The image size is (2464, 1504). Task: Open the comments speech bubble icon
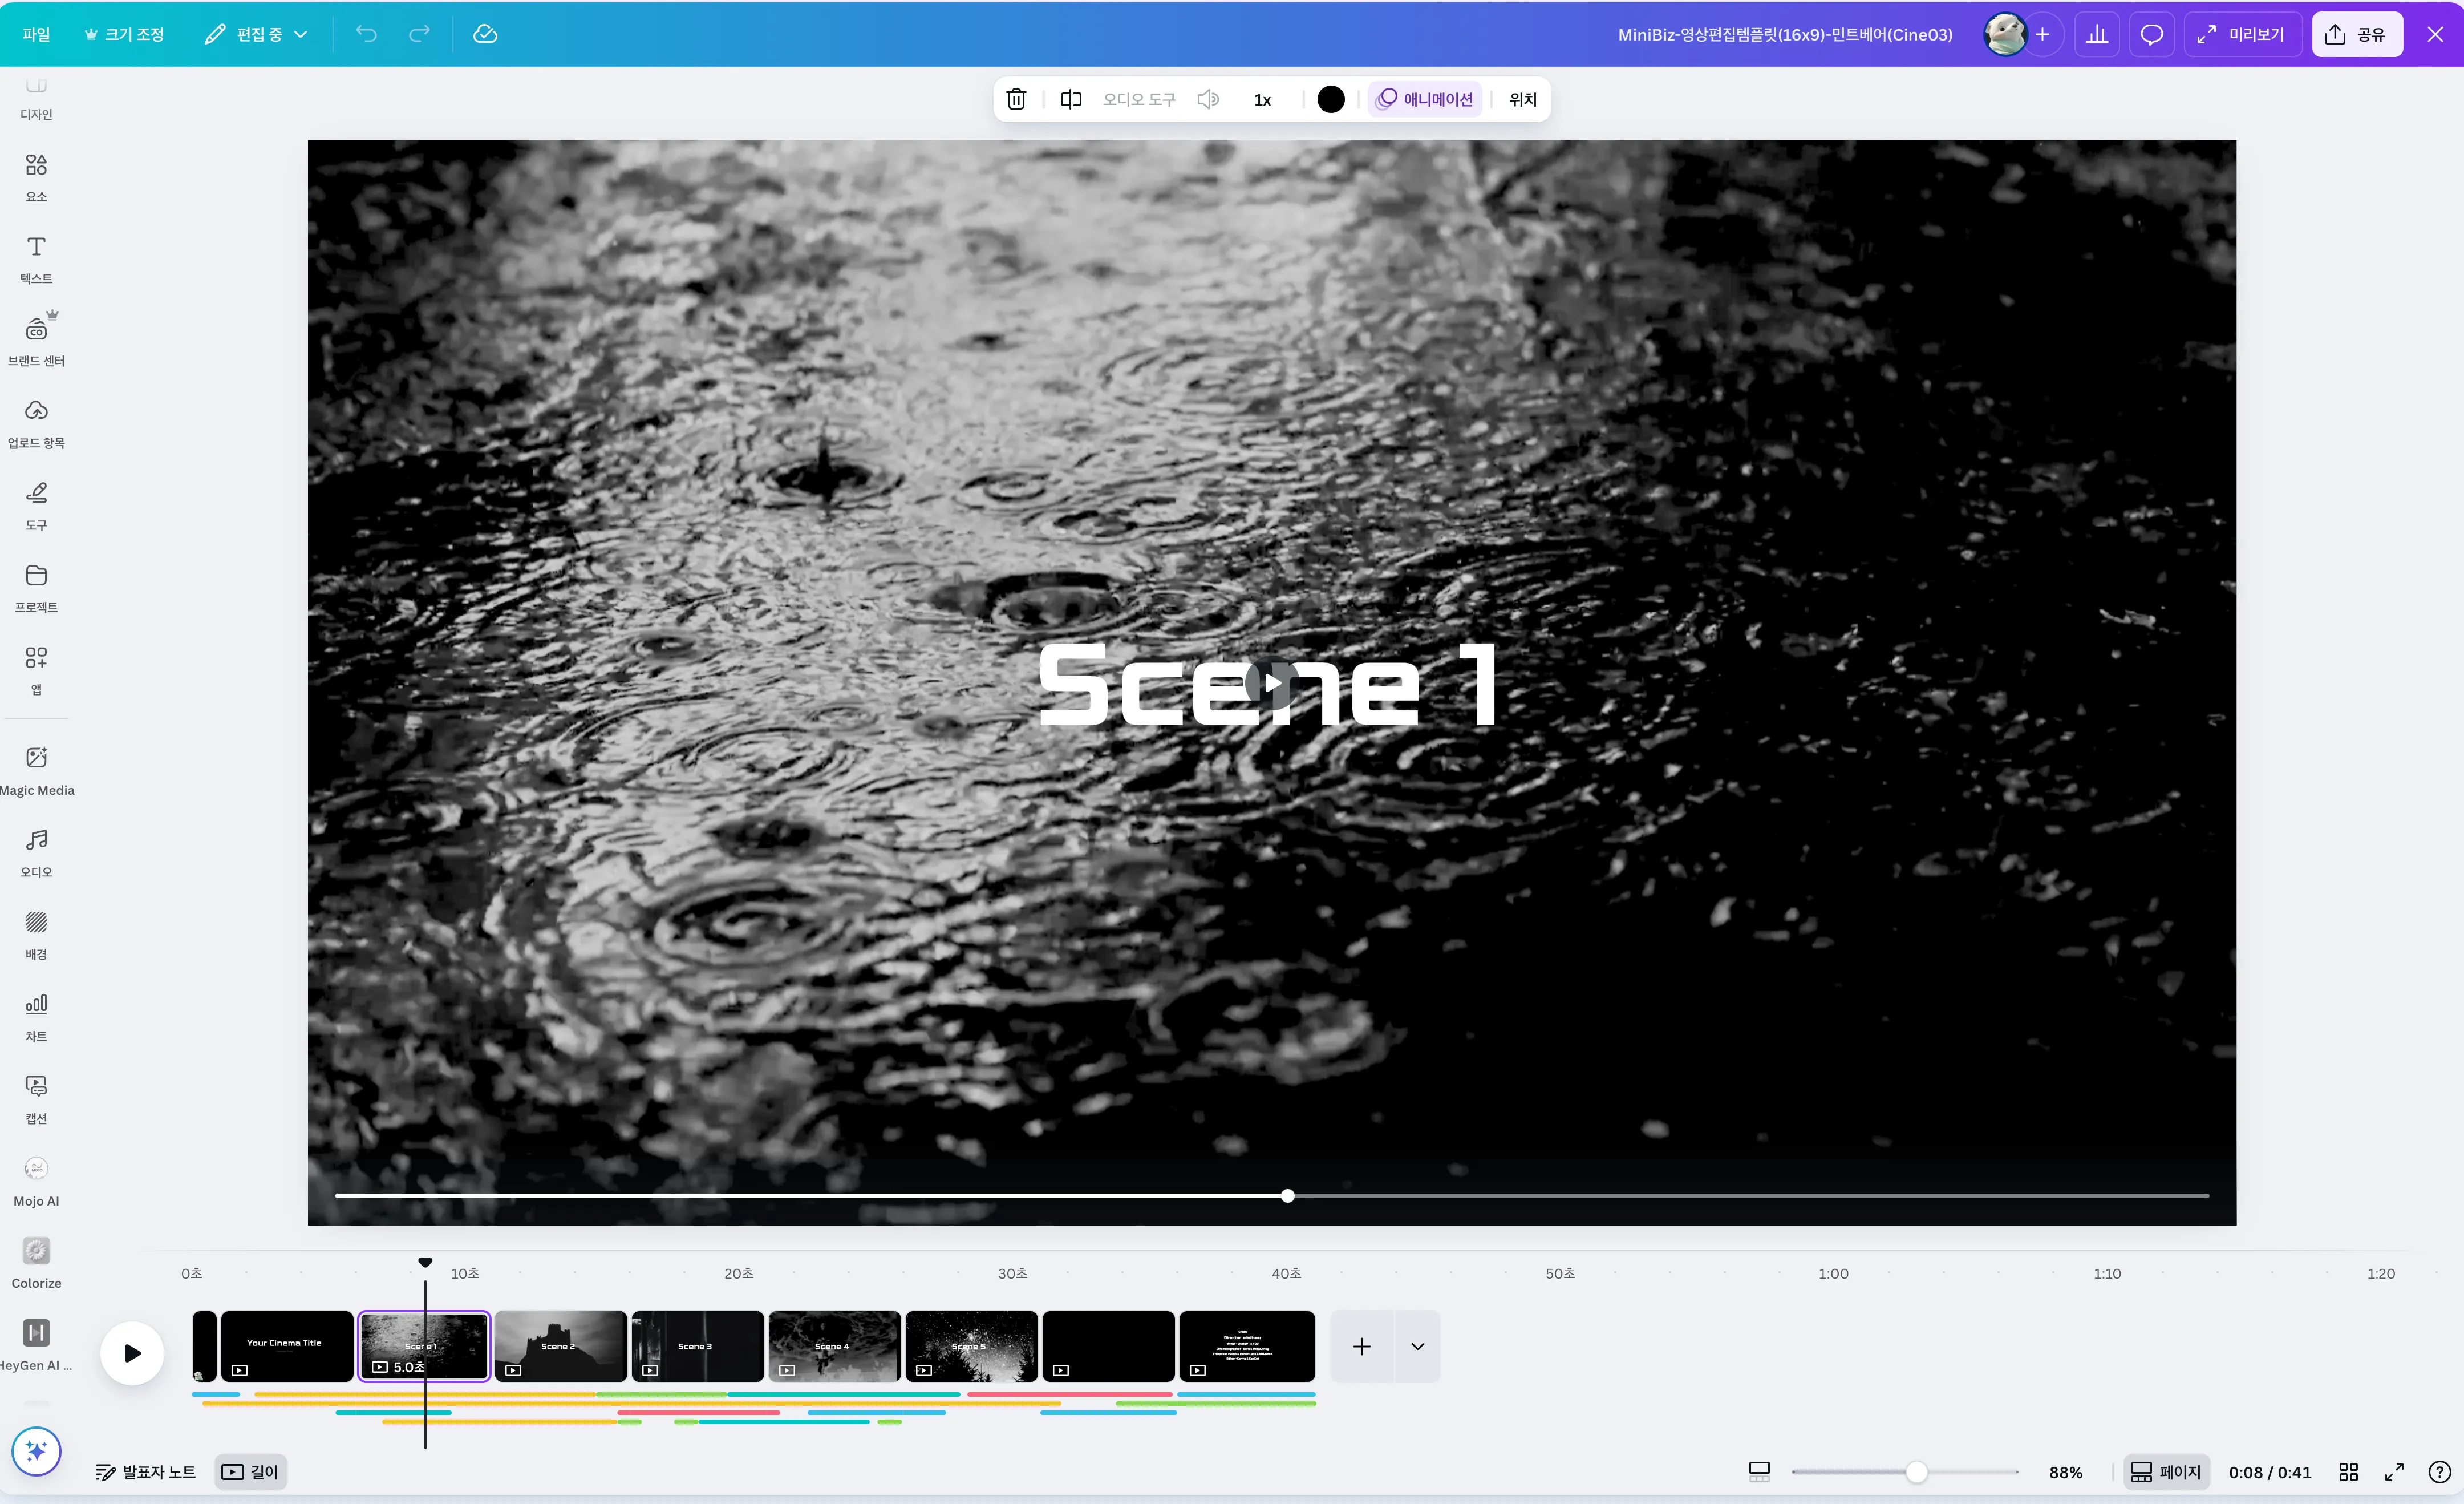[x=2151, y=34]
